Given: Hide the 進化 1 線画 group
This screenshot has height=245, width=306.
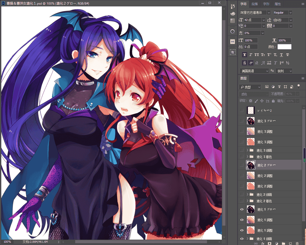Looking at the screenshot, I should click(242, 239).
